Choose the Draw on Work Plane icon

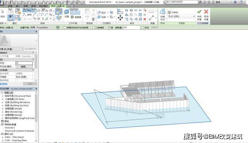59,18
